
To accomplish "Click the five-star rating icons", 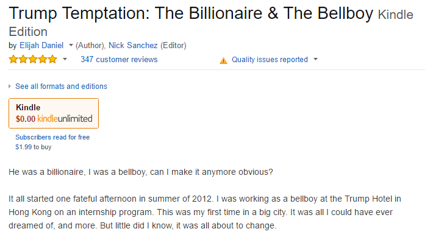I will tap(33, 59).
